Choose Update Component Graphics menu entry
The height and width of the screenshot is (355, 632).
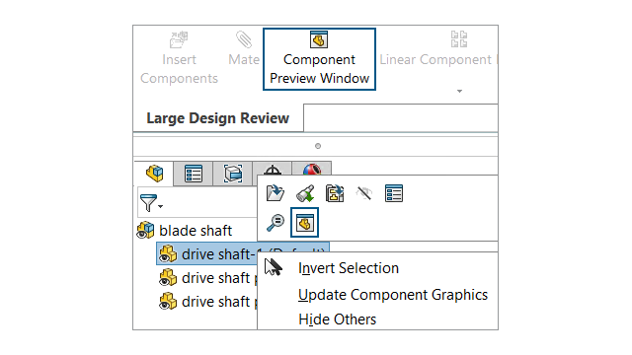(x=393, y=295)
